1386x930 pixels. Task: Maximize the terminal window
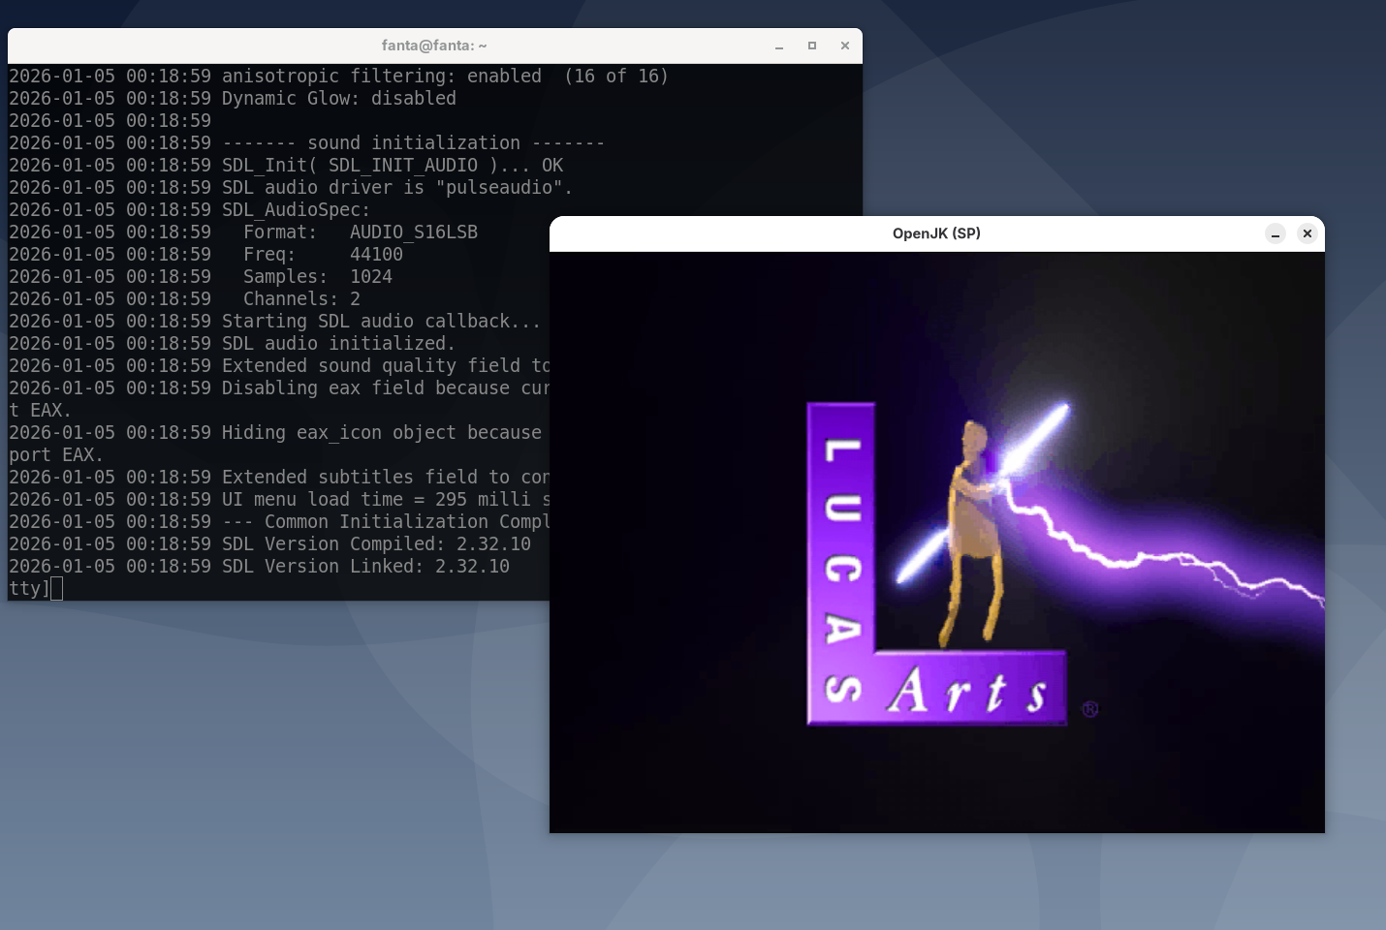(812, 46)
